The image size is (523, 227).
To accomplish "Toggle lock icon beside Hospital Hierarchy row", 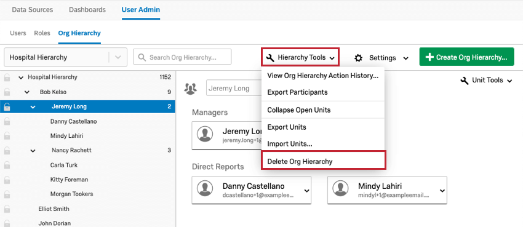I will 7,78.
